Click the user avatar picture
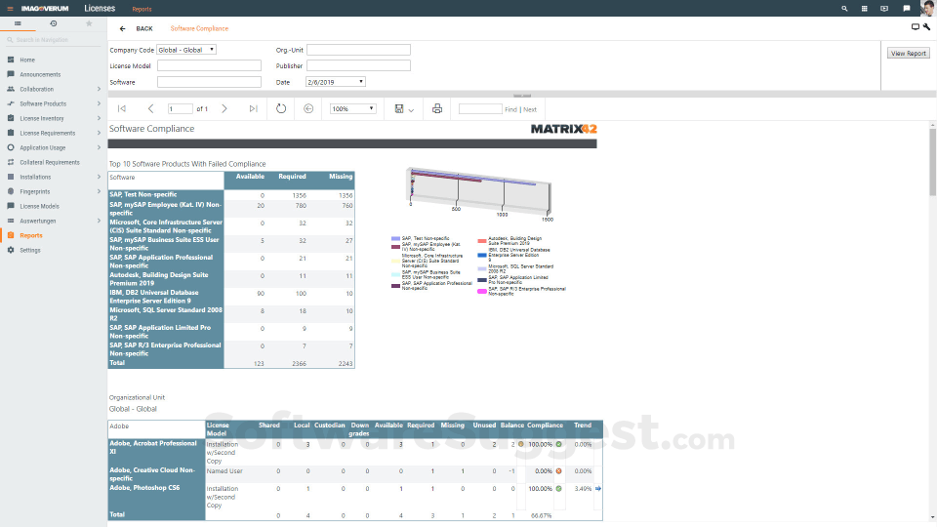Screen dimensions: 937x527 pos(926,9)
